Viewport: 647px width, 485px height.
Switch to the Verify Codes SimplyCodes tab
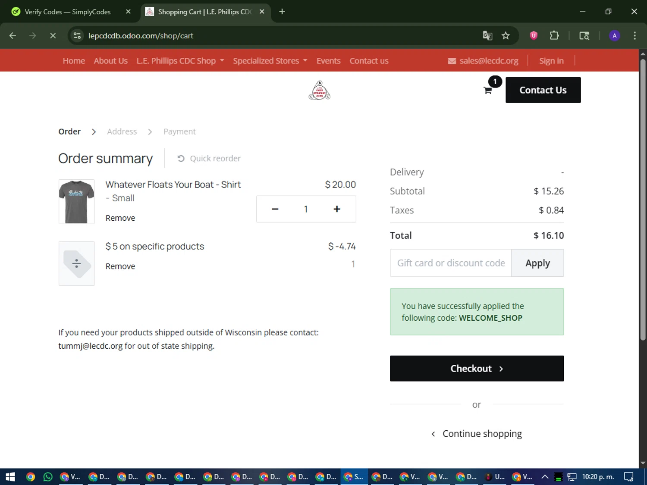point(68,12)
